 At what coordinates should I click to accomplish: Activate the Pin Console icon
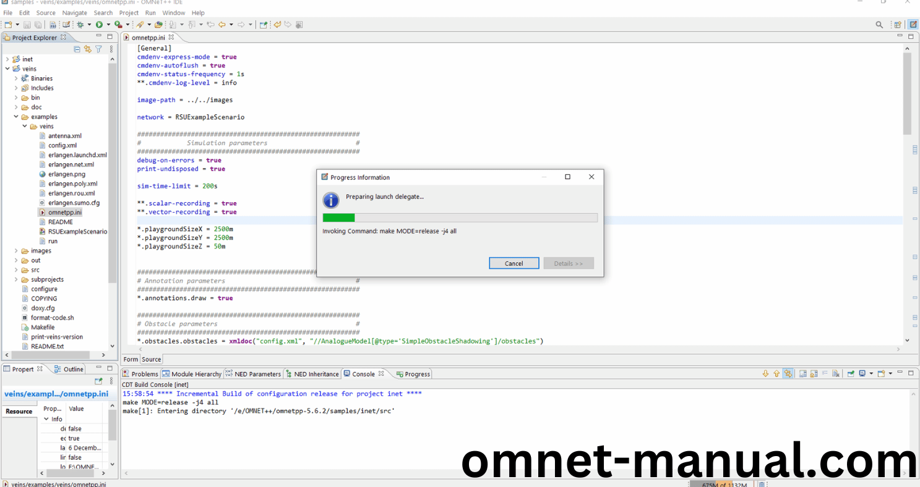click(x=851, y=373)
